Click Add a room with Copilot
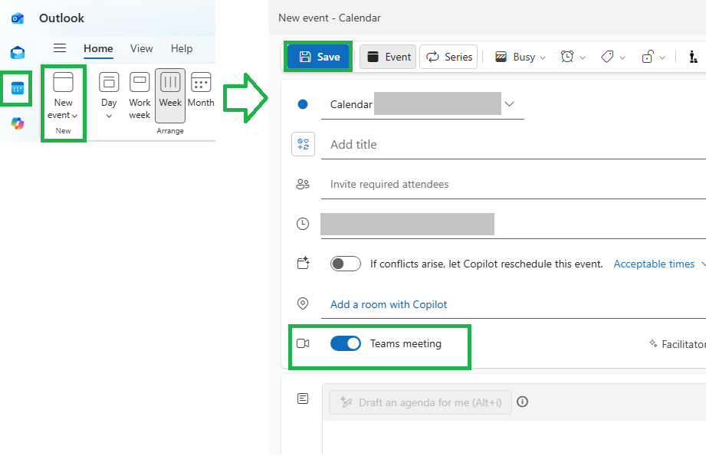The image size is (706, 456). click(x=389, y=305)
